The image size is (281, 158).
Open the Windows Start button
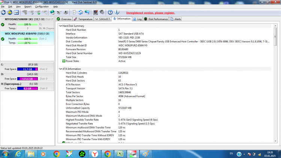click(5, 154)
